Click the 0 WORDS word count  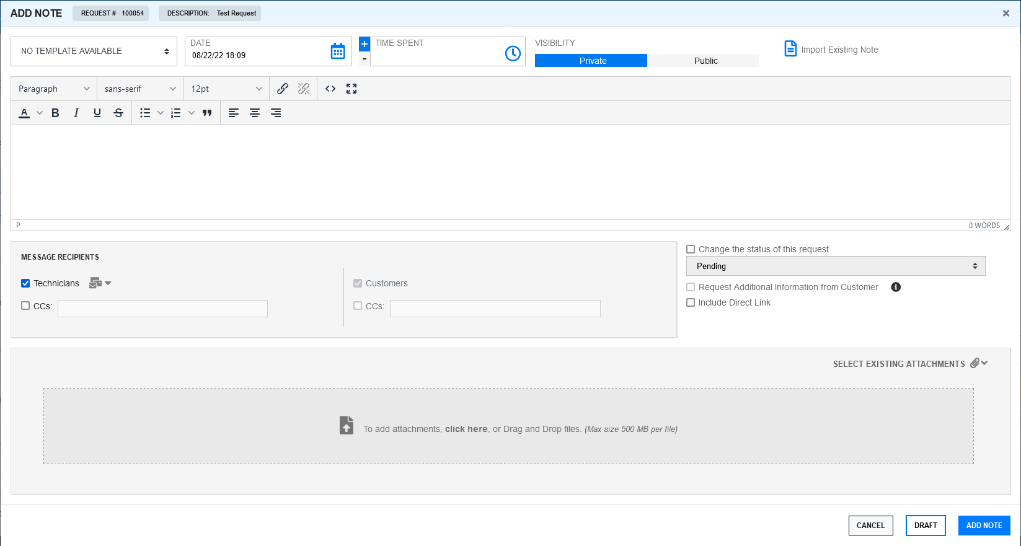coord(984,226)
